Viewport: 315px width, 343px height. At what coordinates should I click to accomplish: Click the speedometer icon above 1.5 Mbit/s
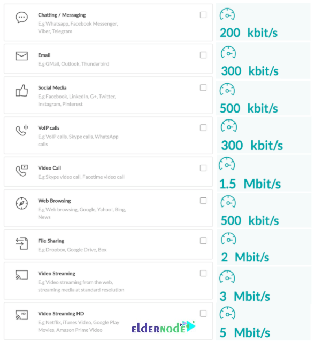227,164
